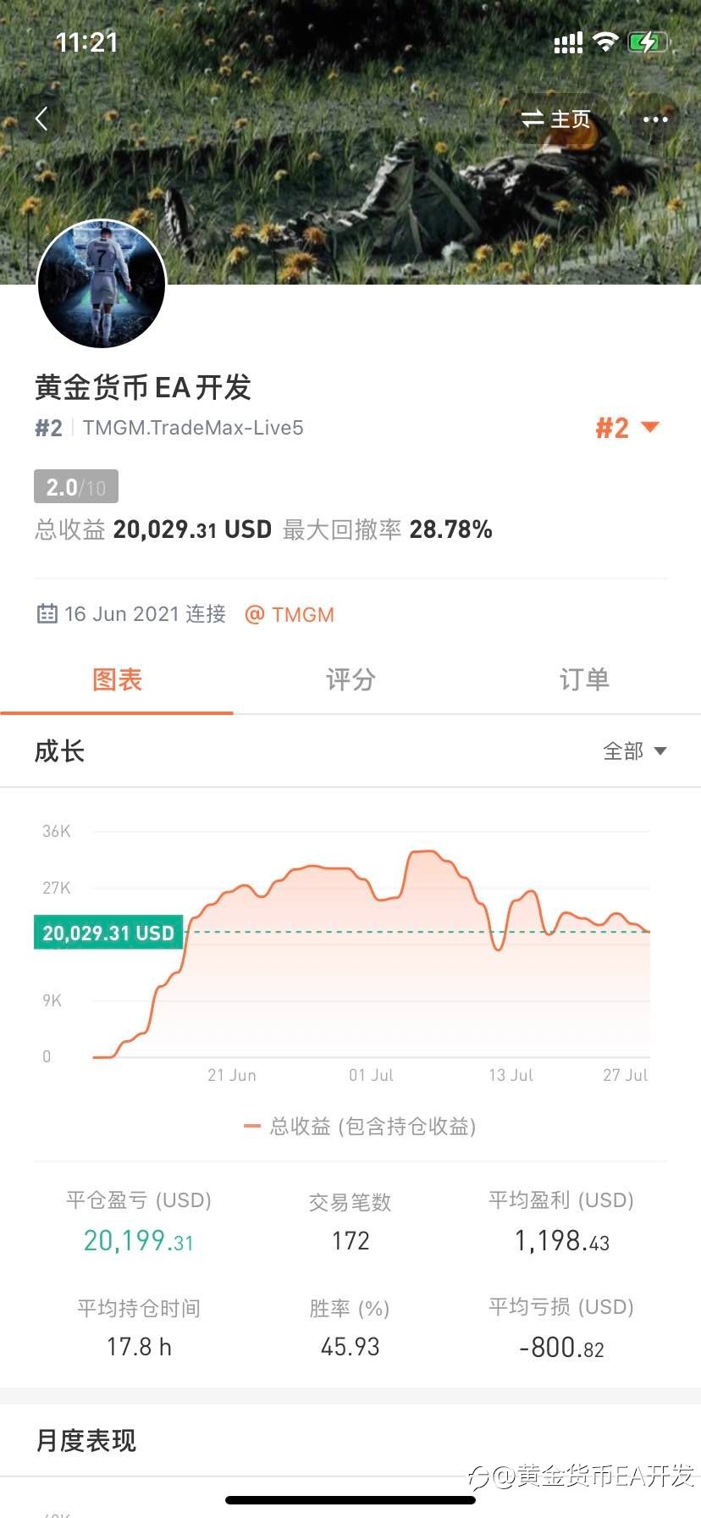Viewport: 701px width, 1518px height.
Task: Open the profile avatar picture
Action: [x=102, y=285]
